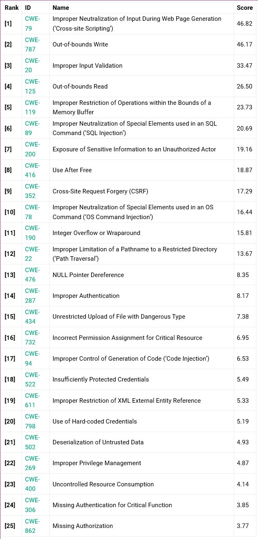Click the Name column header

(x=61, y=8)
